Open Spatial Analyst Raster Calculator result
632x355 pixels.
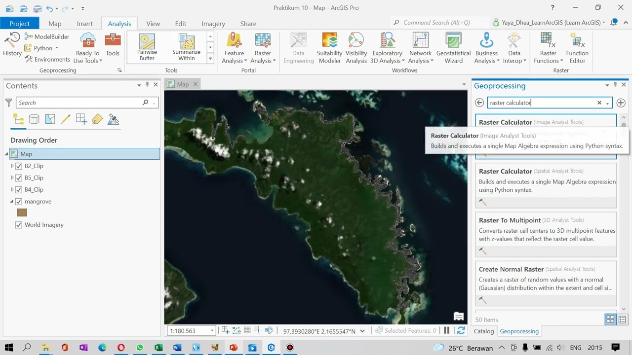click(x=546, y=185)
